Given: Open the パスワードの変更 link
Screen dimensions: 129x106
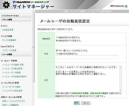Looking at the screenshot, I should point(9,50).
